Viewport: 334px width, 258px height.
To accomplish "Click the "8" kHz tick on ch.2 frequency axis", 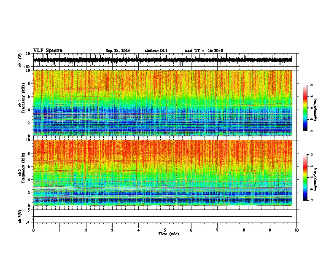I will 29,153.
